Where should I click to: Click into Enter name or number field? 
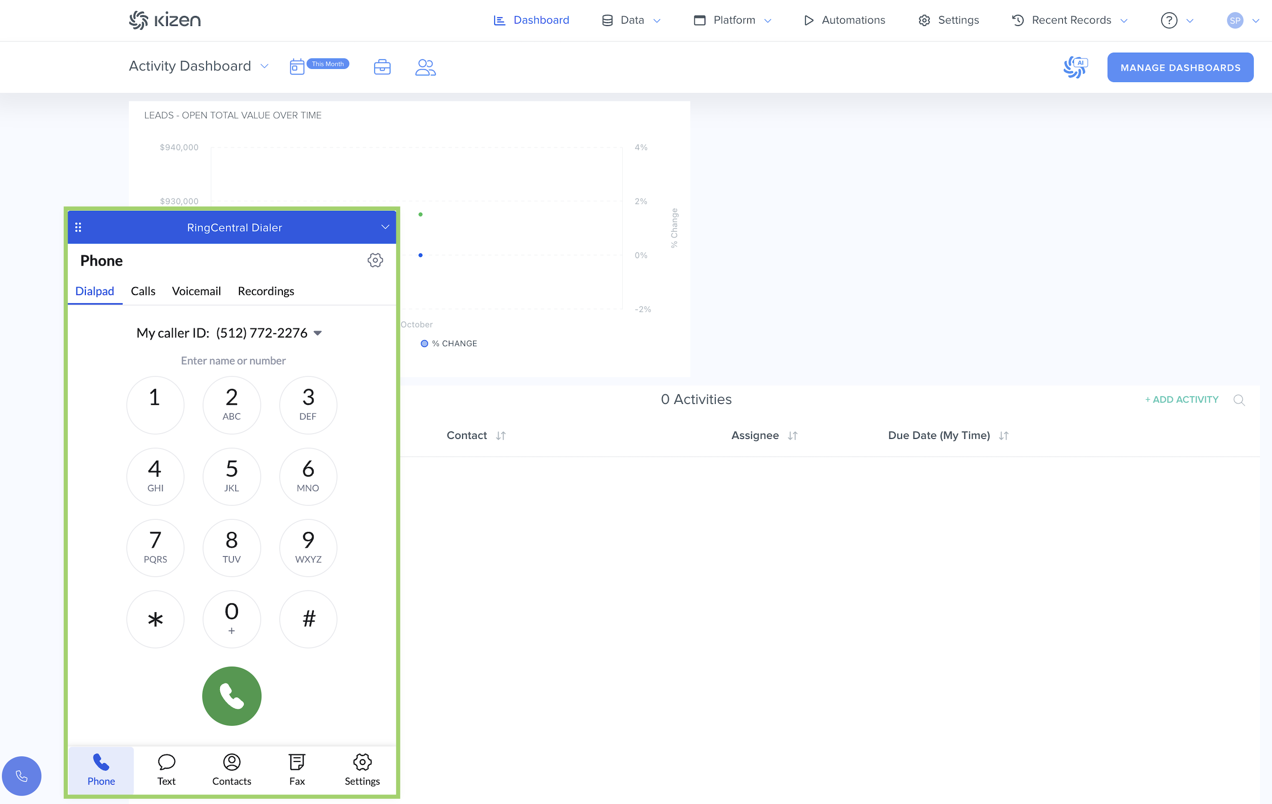(x=233, y=361)
